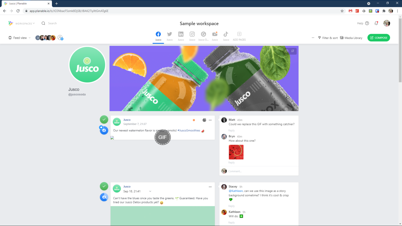Switch to the TikTok Jusco page tab
Image resolution: width=402 pixels, height=226 pixels.
[x=226, y=36]
